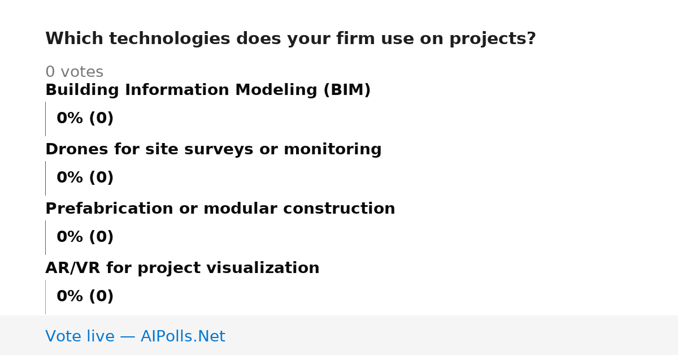Click the green Prefabrication result bar
The width and height of the screenshot is (678, 355).
point(45,237)
